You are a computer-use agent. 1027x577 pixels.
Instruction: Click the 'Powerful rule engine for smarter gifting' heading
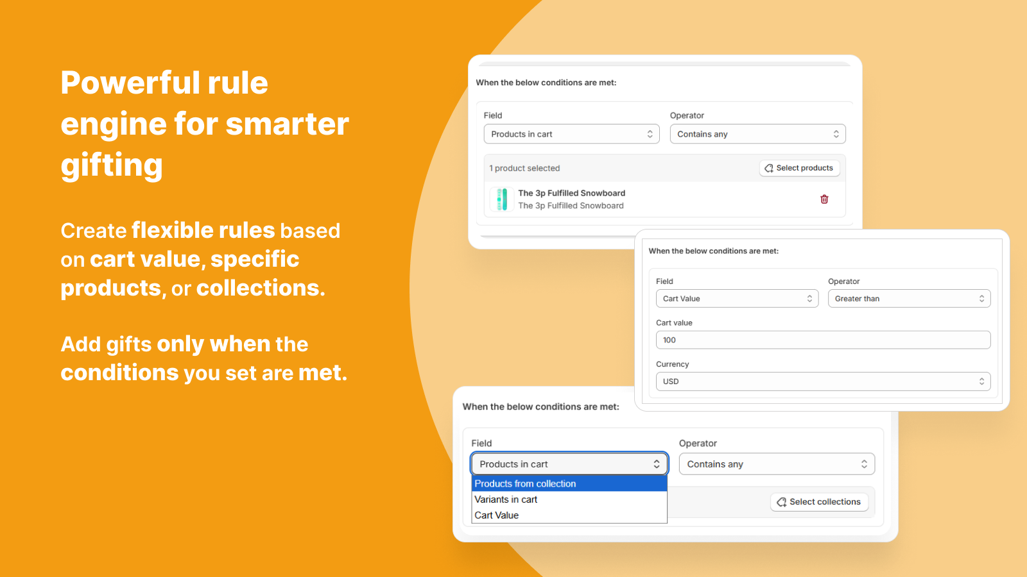pyautogui.click(x=205, y=124)
